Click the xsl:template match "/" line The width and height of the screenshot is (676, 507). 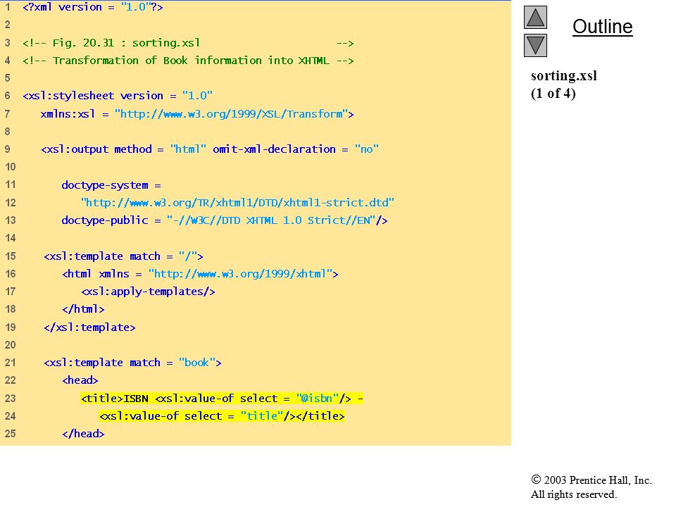[x=123, y=256]
